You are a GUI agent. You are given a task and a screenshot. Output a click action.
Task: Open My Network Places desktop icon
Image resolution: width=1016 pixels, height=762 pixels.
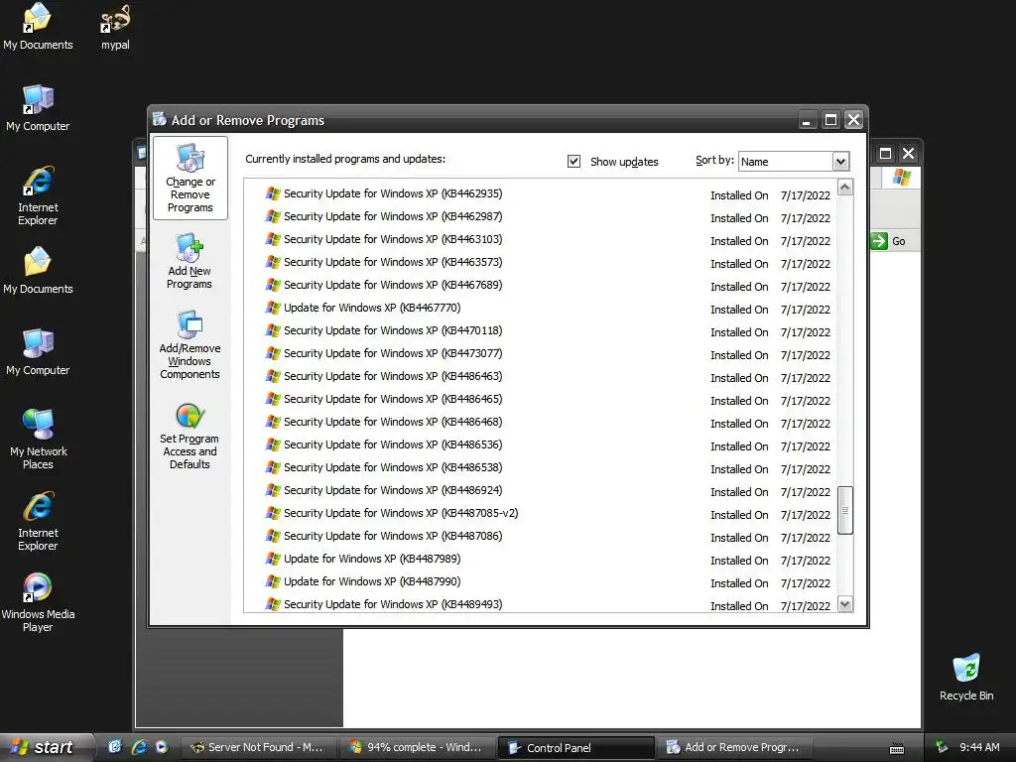(38, 439)
